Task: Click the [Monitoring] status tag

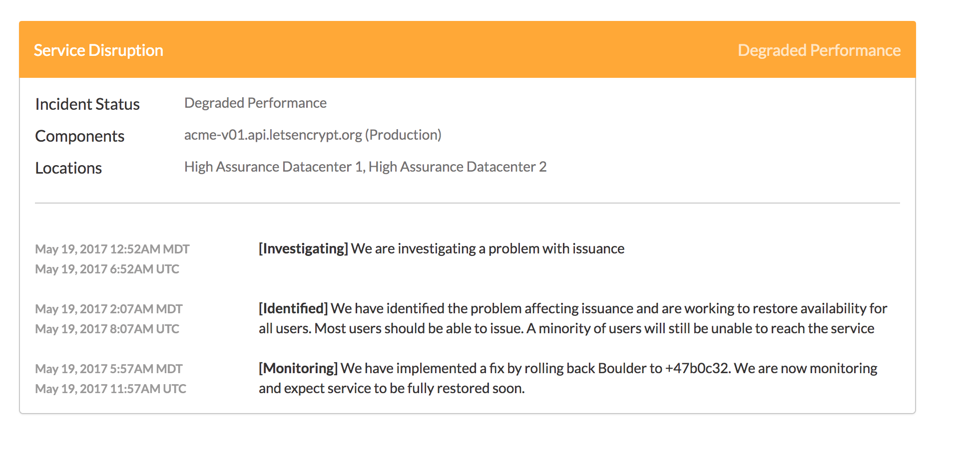Action: 298,368
